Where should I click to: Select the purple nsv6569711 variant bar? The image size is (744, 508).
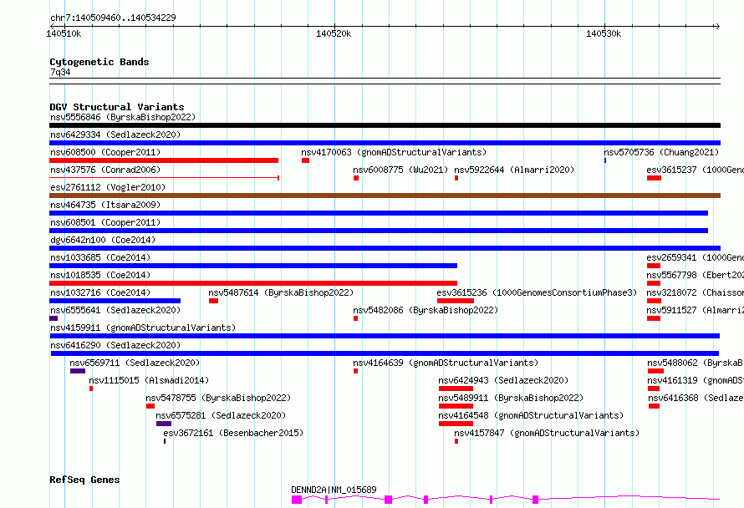(78, 371)
